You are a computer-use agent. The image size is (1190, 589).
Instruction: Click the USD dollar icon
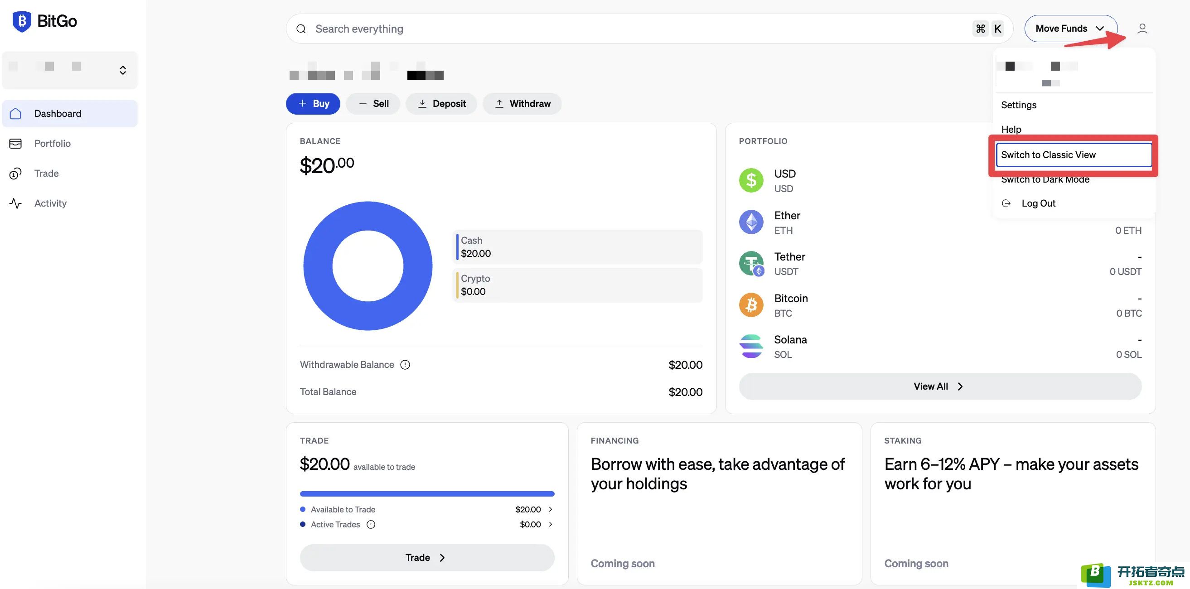coord(751,181)
